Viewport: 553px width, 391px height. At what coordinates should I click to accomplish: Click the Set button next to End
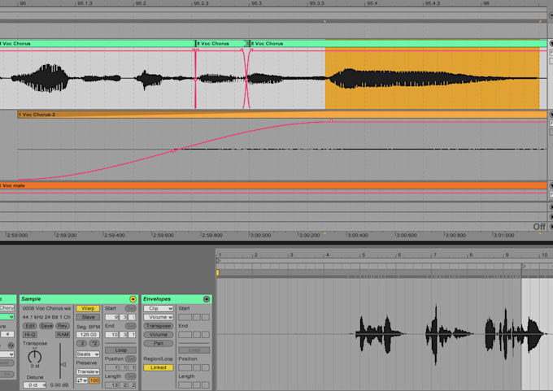130,326
